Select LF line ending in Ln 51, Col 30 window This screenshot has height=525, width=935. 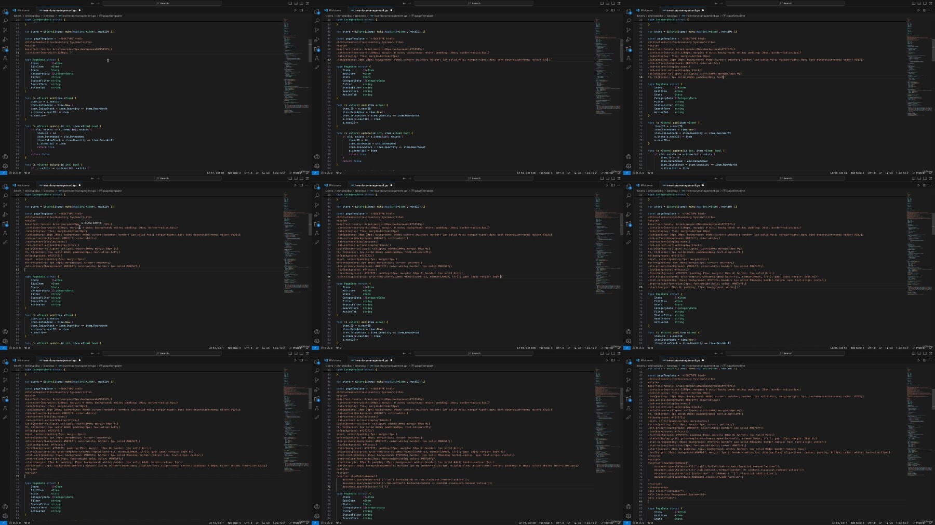(257, 173)
